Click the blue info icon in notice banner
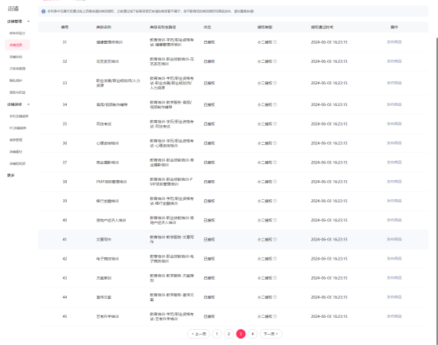Viewport: 438px width, 345px height. click(43, 11)
